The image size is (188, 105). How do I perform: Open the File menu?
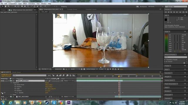click(x=2, y=4)
